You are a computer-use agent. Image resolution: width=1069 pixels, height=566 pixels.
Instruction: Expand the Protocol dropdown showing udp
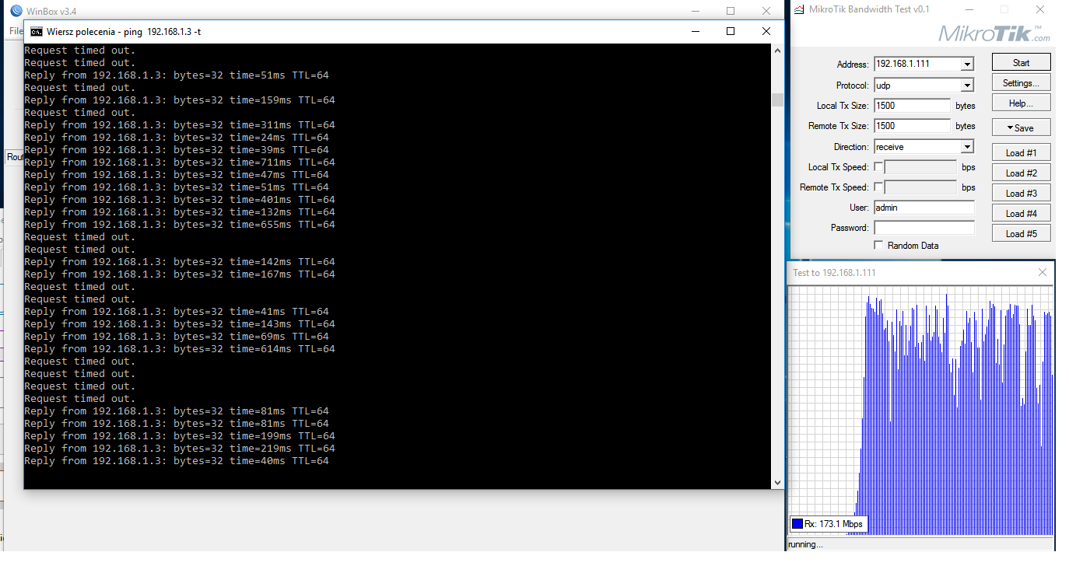[966, 86]
